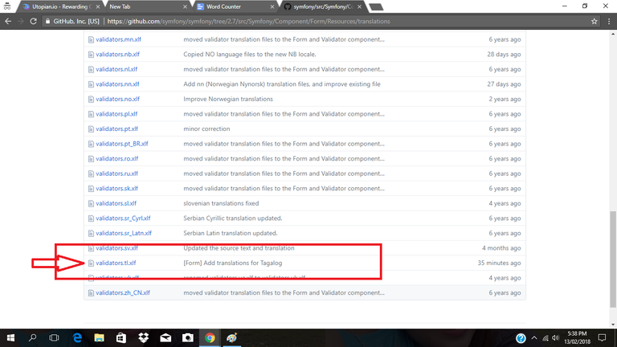Open the Paint app on taskbar
Image resolution: width=617 pixels, height=347 pixels.
coord(231,338)
